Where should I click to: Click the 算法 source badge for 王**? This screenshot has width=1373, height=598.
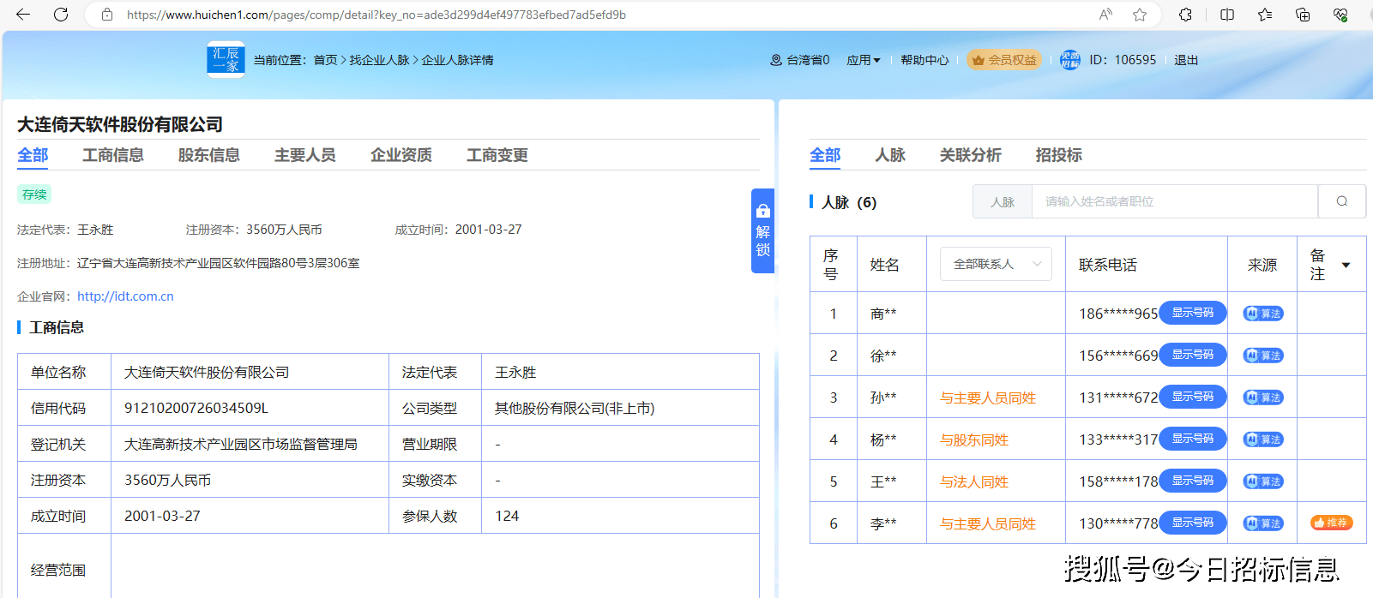coord(1263,481)
